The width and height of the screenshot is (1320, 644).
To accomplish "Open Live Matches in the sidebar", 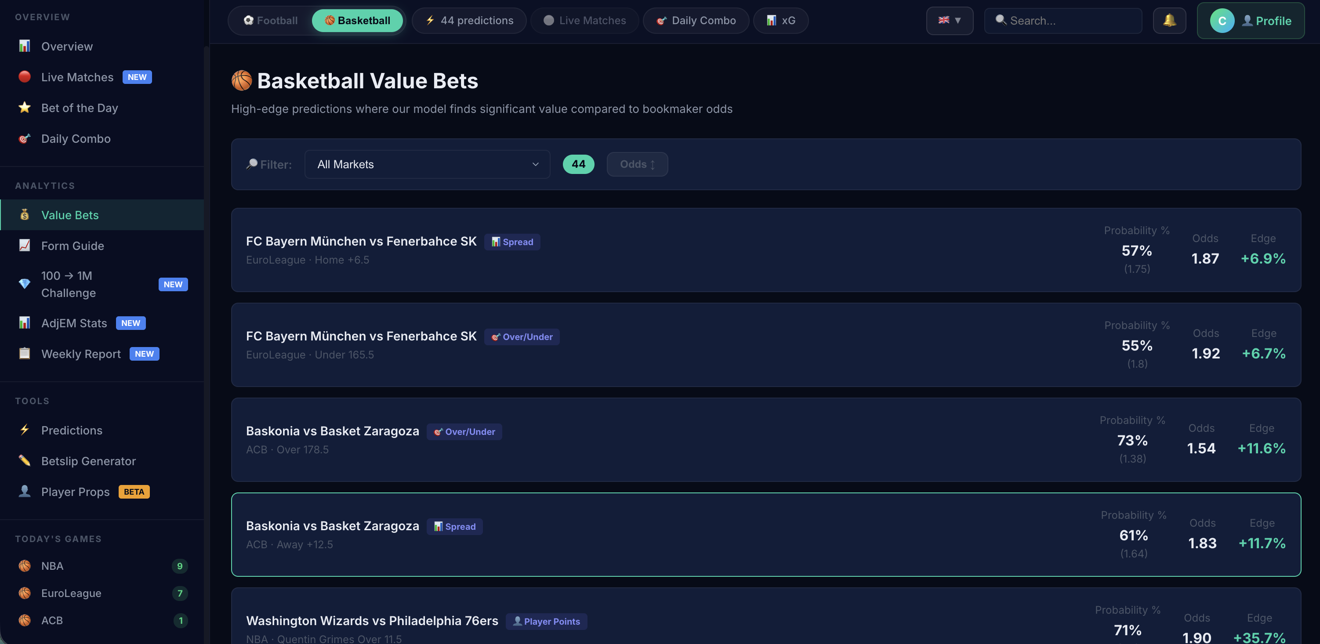I will click(77, 77).
